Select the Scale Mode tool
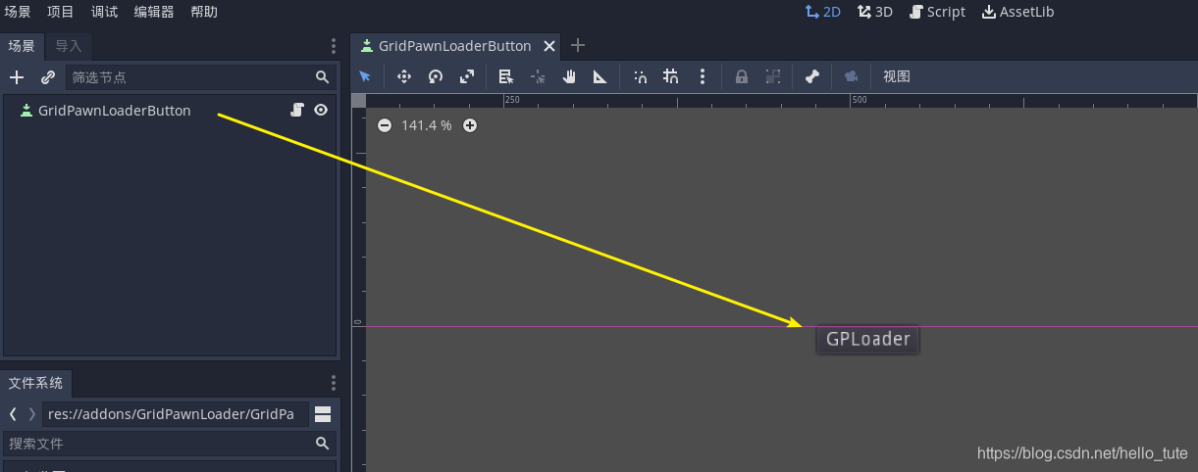The height and width of the screenshot is (472, 1198). [467, 76]
